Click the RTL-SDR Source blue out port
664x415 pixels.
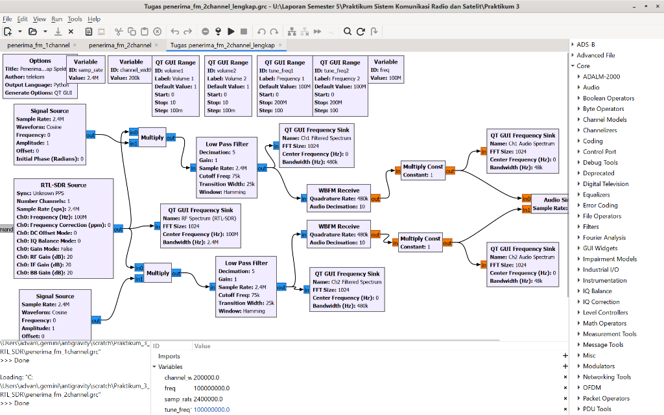coord(118,229)
